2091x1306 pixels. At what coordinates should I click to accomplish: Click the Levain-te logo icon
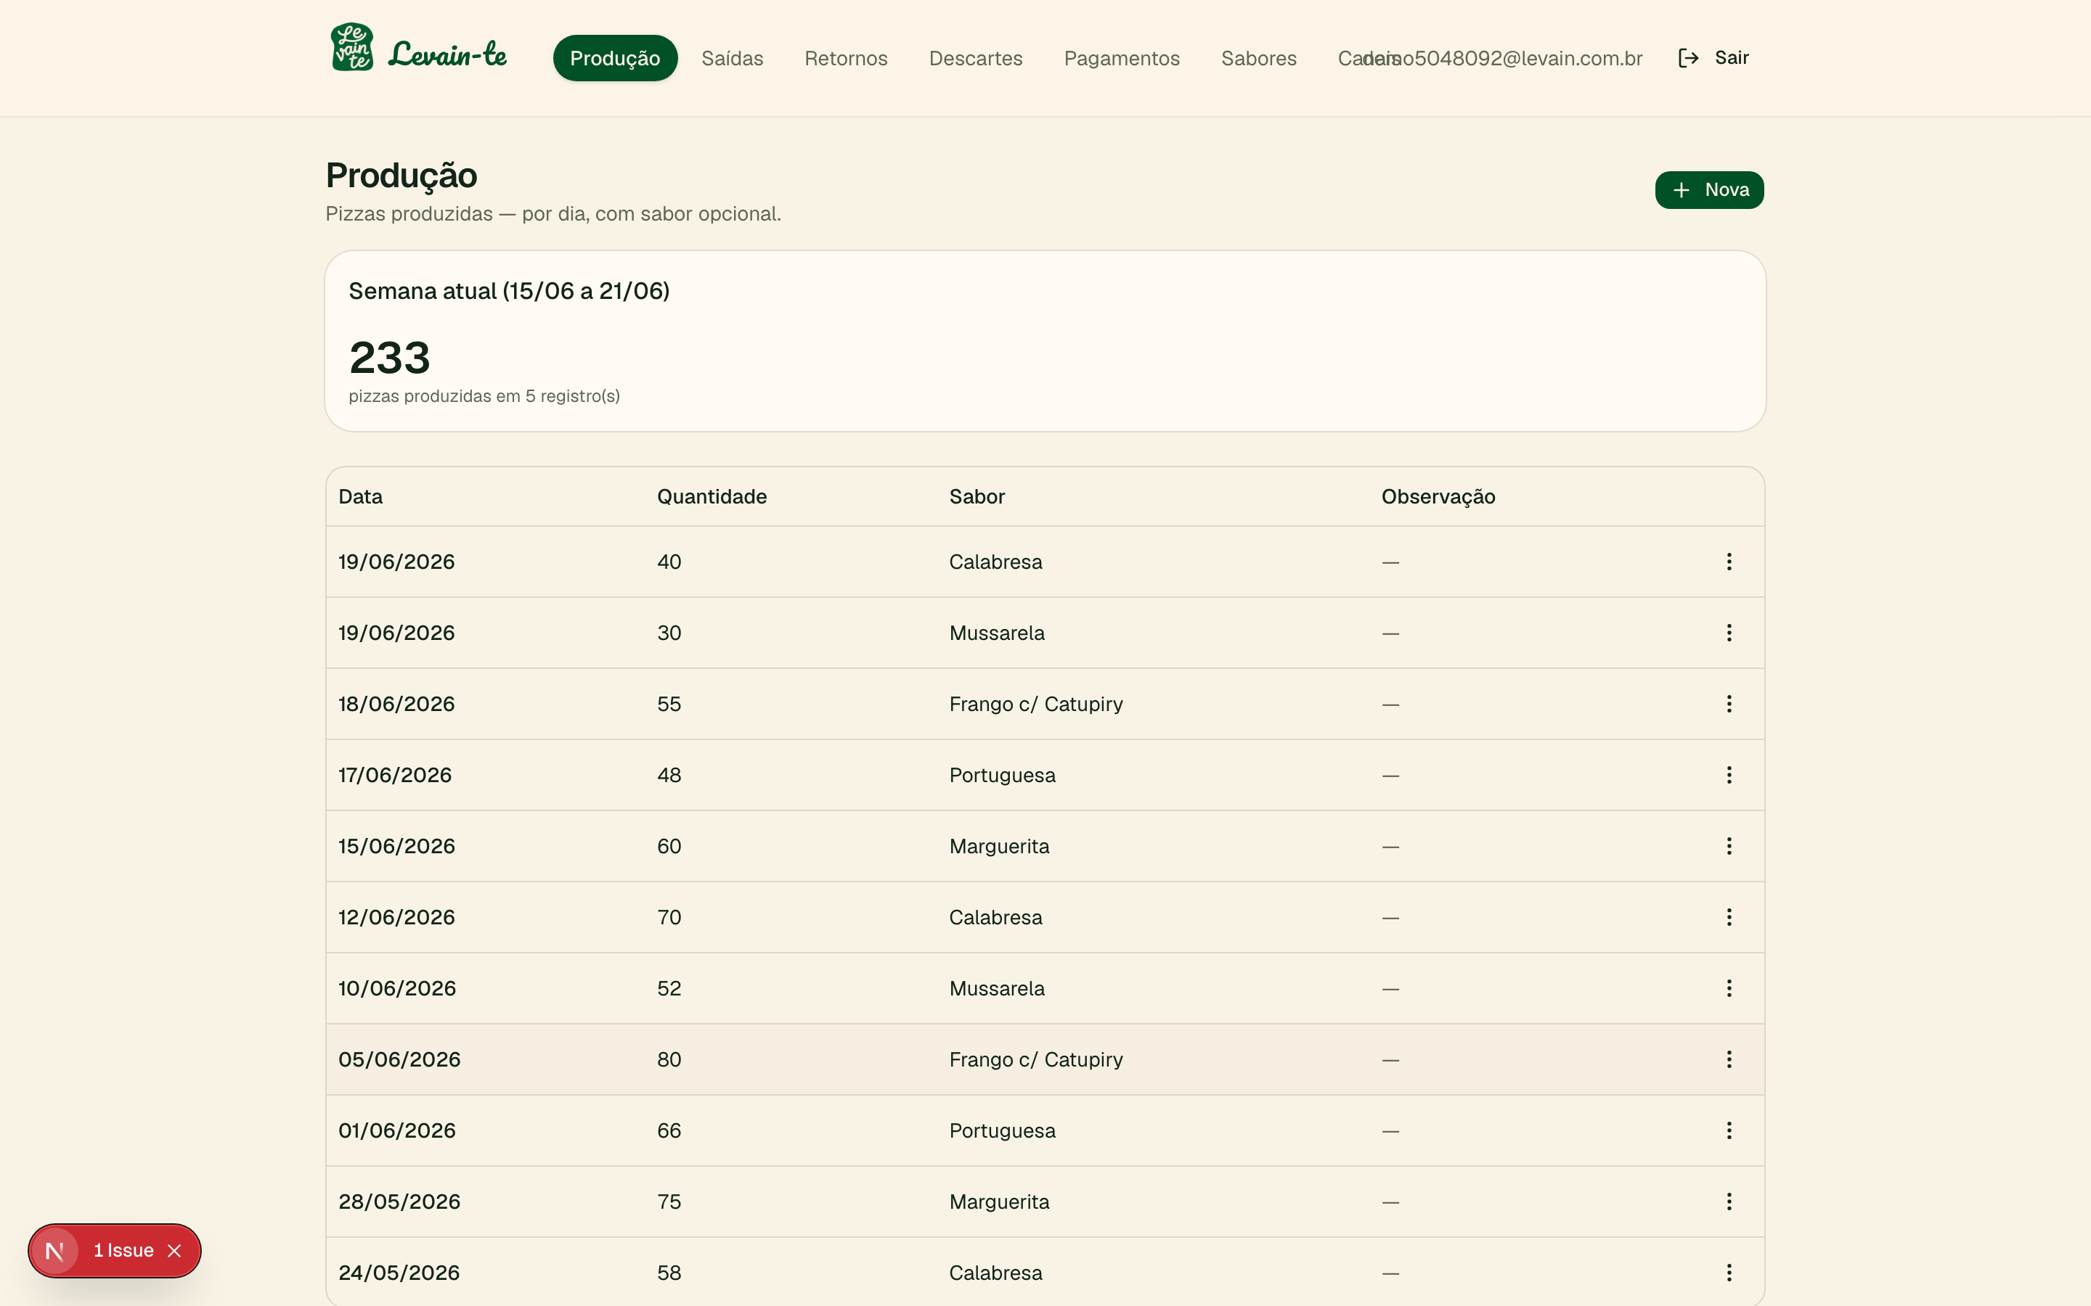click(x=353, y=47)
